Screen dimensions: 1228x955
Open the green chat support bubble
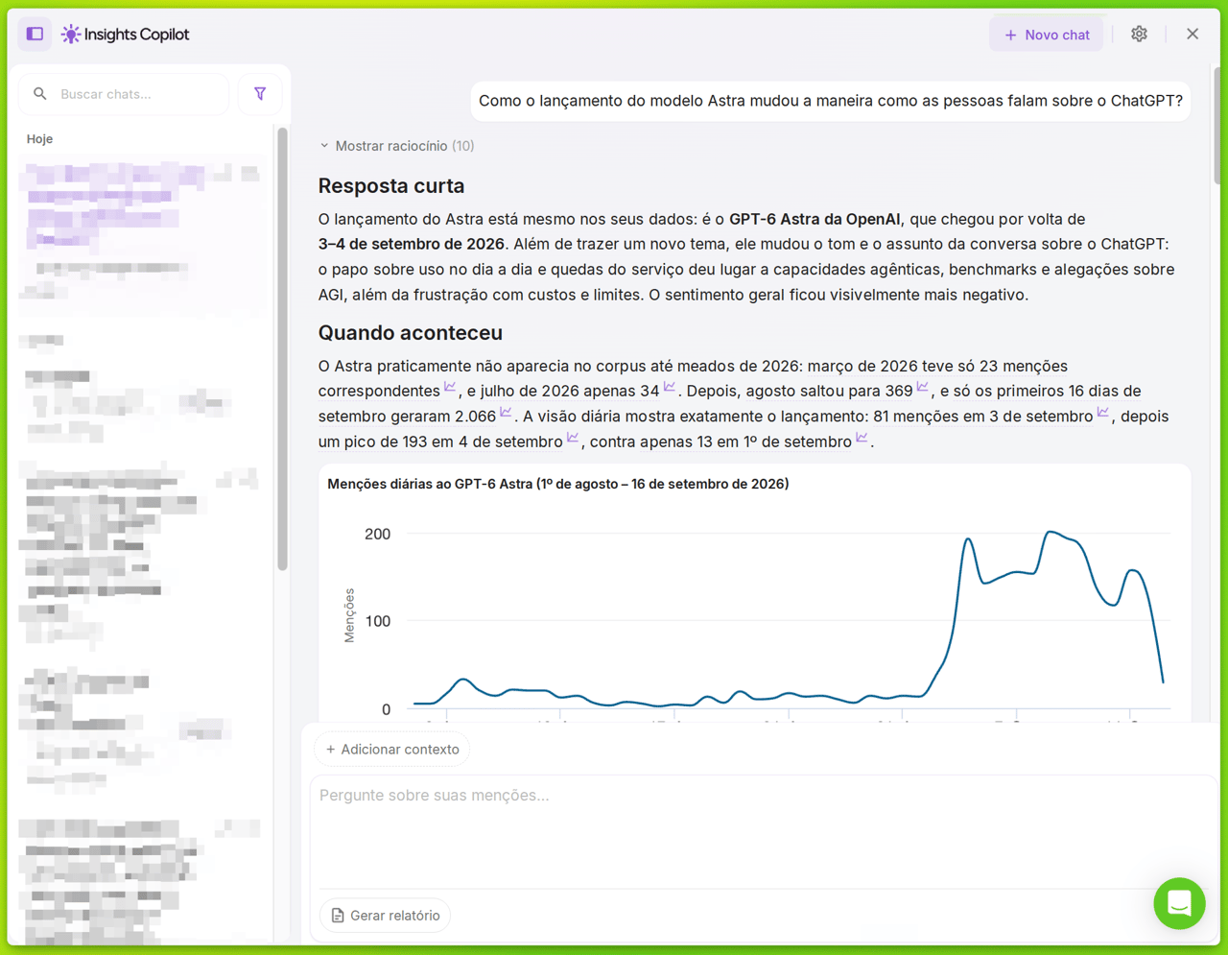pos(1179,903)
